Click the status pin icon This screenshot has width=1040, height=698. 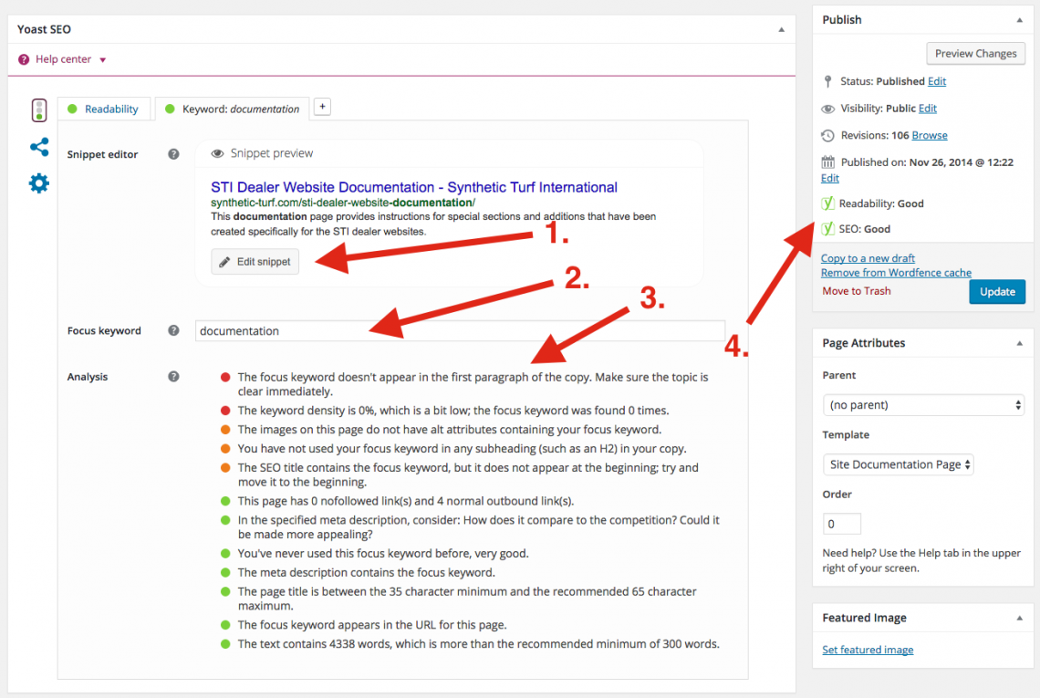click(827, 81)
